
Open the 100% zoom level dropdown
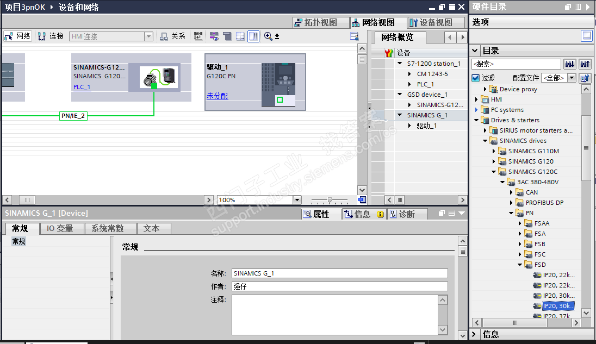click(297, 200)
